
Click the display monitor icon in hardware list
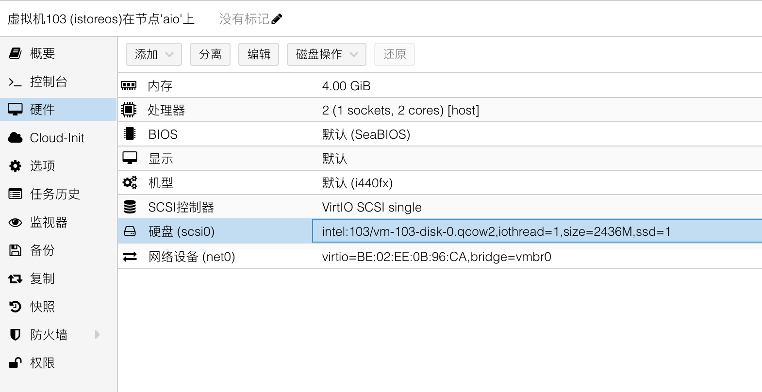click(x=130, y=158)
